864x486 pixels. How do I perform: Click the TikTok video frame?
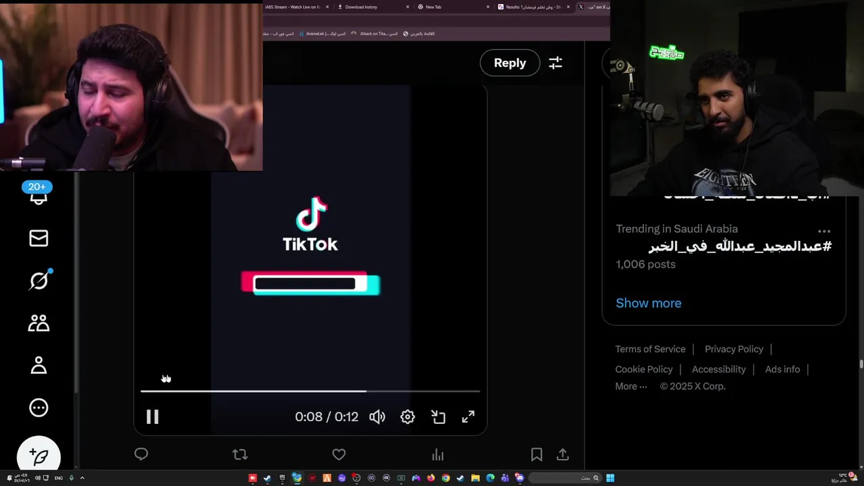tap(310, 260)
